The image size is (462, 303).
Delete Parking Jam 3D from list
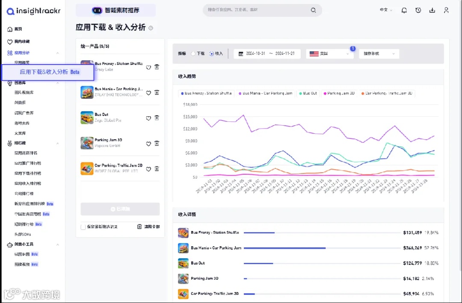[157, 144]
